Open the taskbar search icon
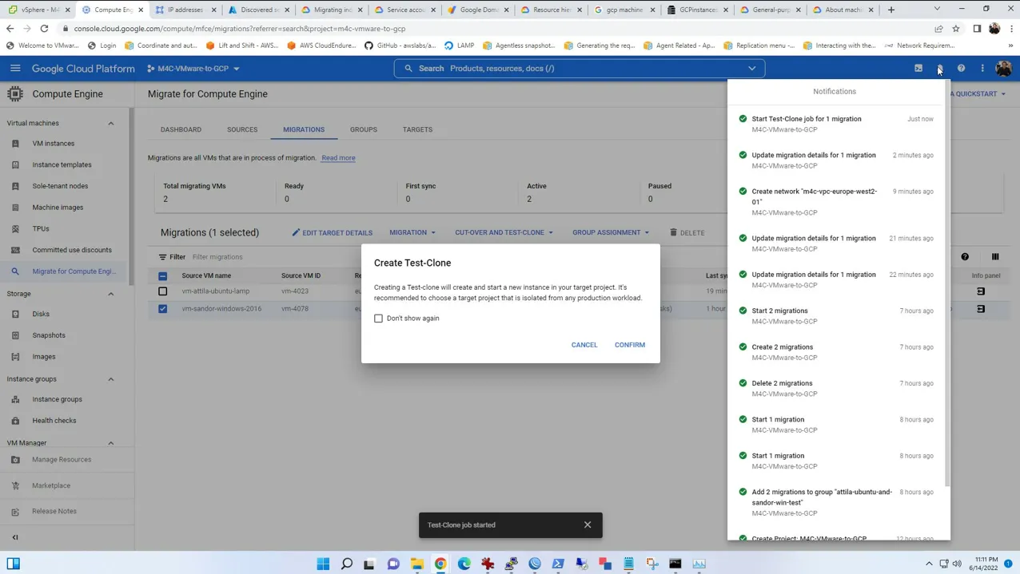The image size is (1020, 574). (347, 564)
